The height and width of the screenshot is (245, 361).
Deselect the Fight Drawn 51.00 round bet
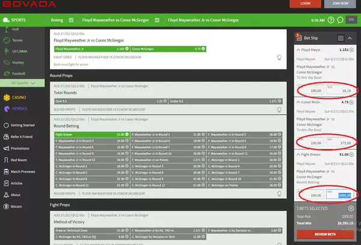92,135
